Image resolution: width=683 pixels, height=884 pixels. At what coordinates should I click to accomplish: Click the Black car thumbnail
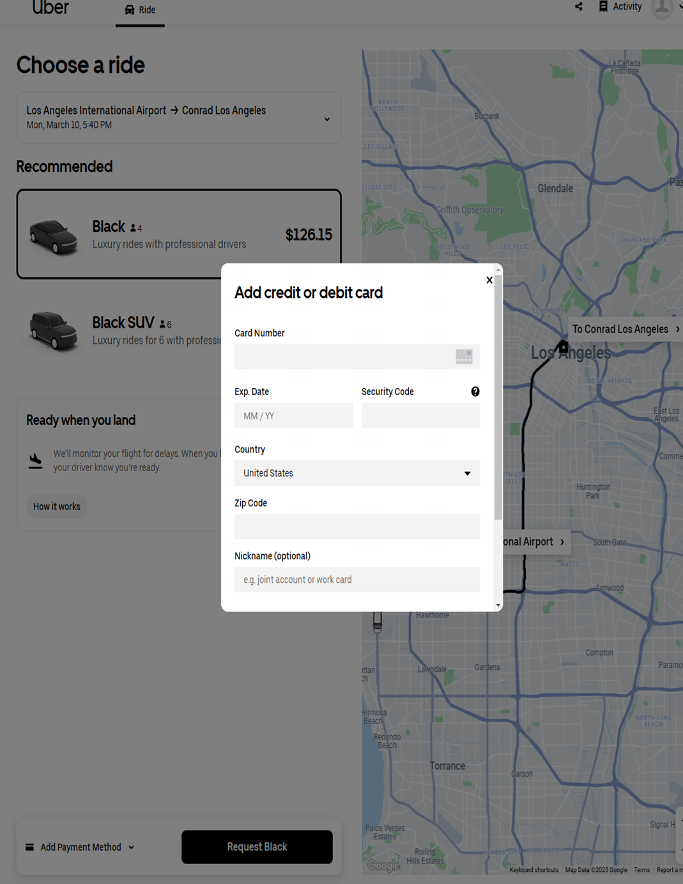click(x=54, y=236)
